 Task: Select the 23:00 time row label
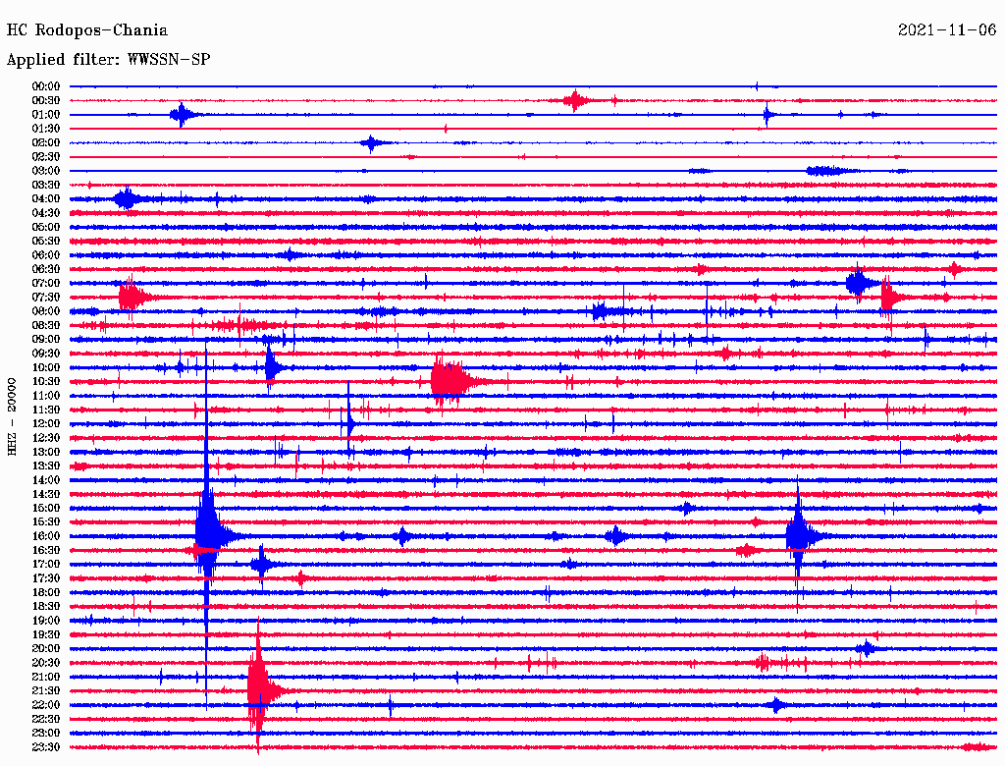coord(46,734)
